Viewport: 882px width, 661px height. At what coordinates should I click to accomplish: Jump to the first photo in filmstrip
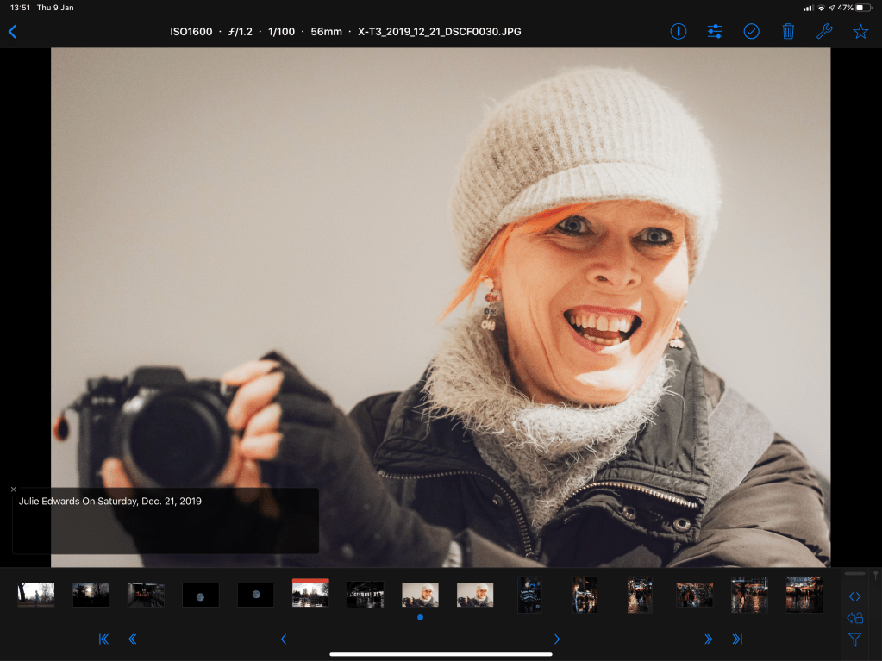103,639
